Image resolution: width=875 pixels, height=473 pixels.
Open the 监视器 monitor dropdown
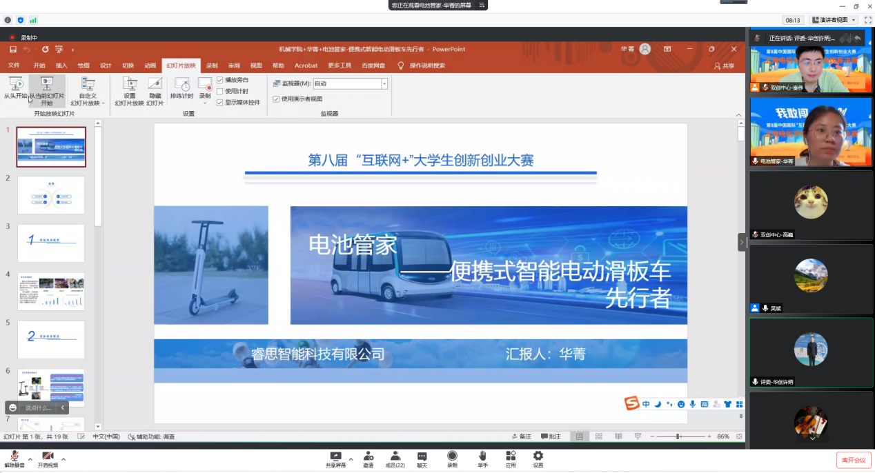click(x=384, y=83)
